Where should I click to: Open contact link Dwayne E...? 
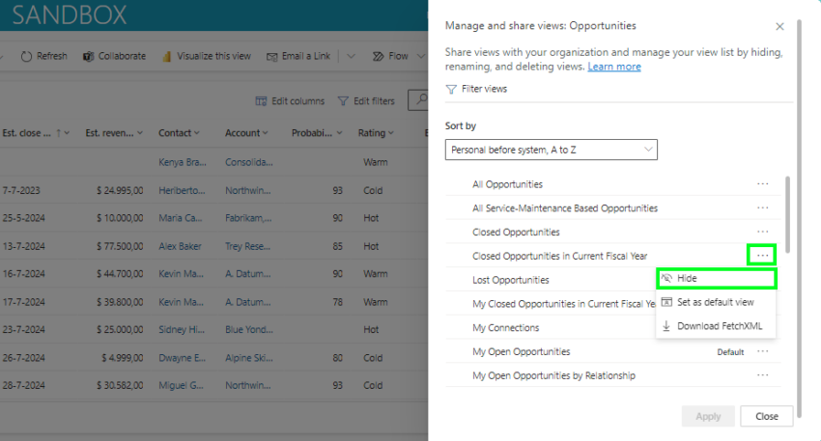[183, 358]
